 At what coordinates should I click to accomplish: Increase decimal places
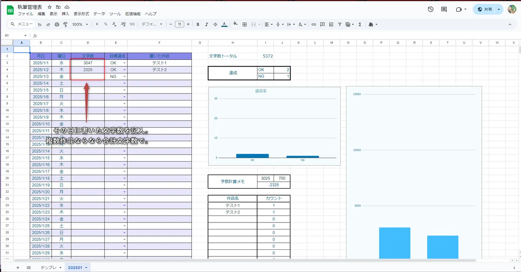(x=123, y=24)
